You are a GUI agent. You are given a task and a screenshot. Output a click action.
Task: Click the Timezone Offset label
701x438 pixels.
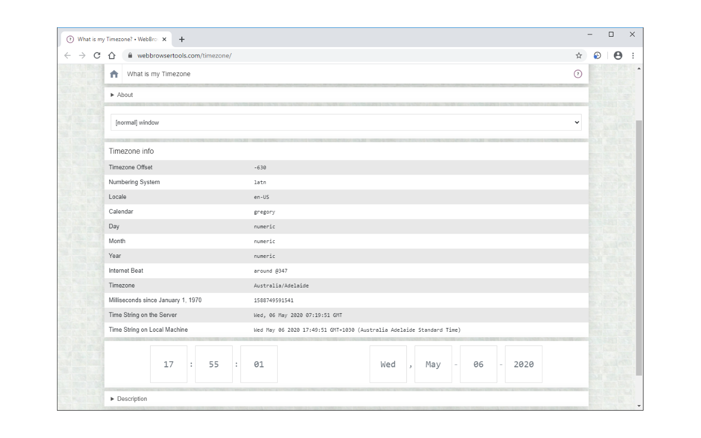pyautogui.click(x=131, y=167)
